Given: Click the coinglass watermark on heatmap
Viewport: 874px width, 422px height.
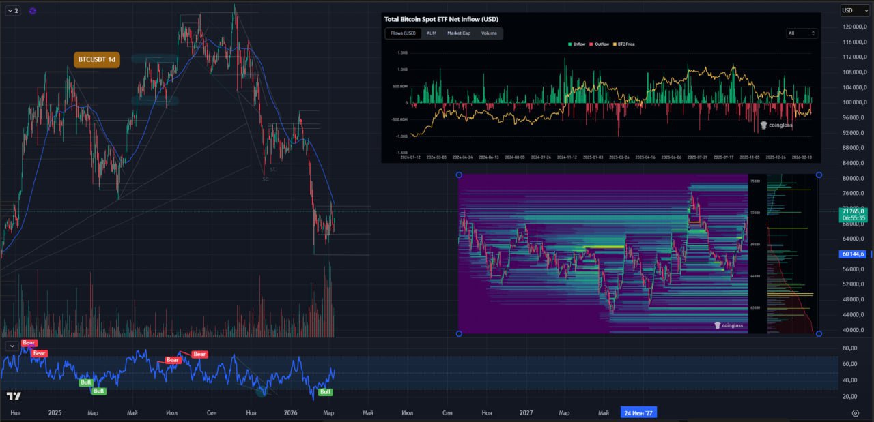Looking at the screenshot, I should click(728, 325).
